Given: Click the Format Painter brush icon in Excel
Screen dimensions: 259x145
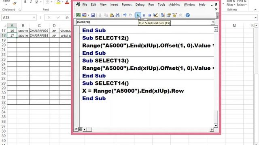Looking at the screenshot, I should click(15, 3).
